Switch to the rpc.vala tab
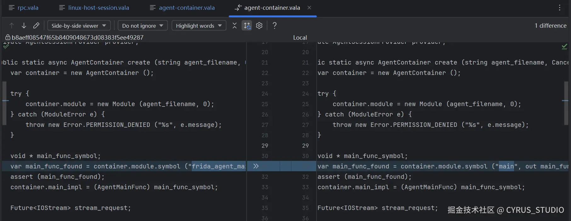This screenshot has width=571, height=221. [24, 8]
